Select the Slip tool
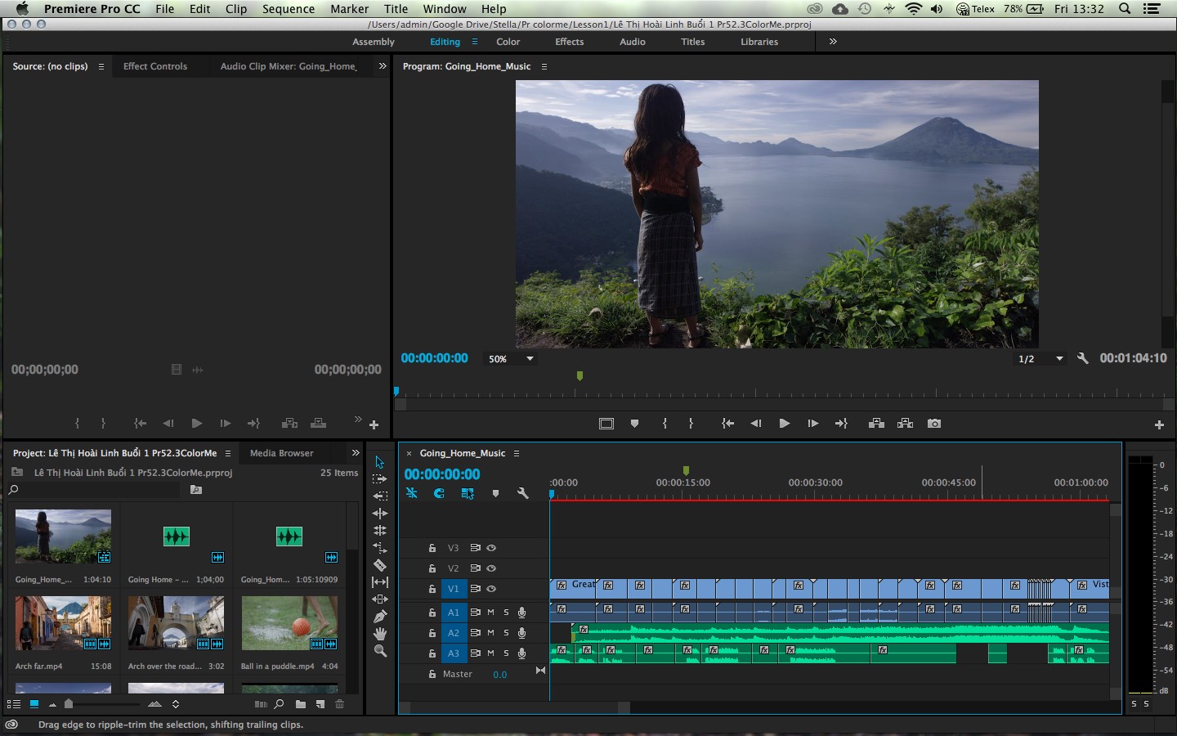The image size is (1177, 736). [379, 582]
